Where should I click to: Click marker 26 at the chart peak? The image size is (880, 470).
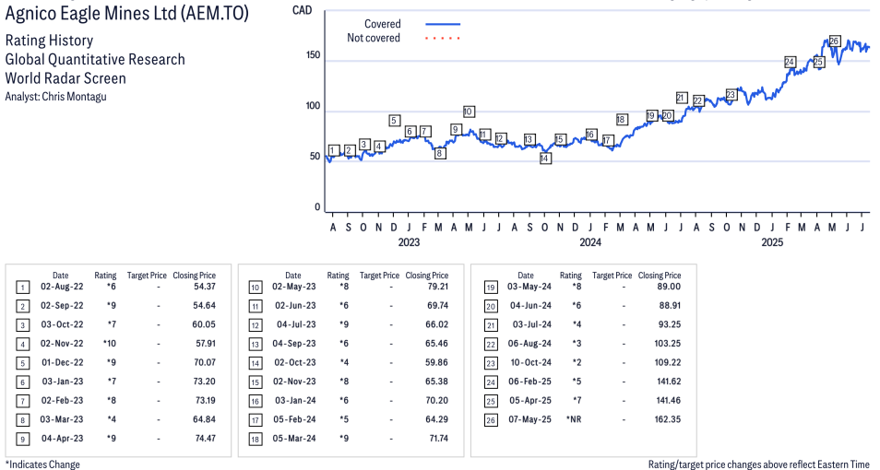(834, 41)
